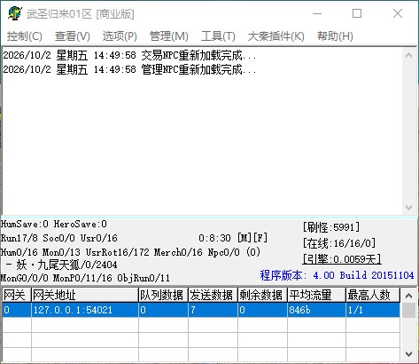The height and width of the screenshot is (364, 419).
Task: Click the 网关 column header
Action: click(x=17, y=295)
